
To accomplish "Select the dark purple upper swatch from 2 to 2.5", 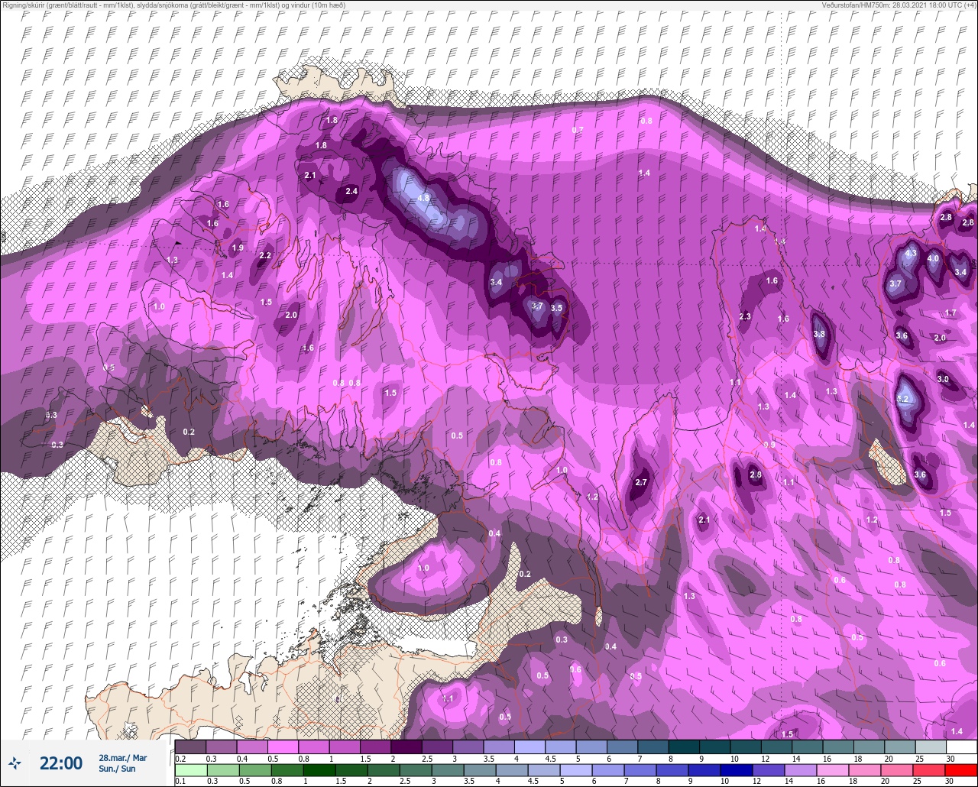I will tap(406, 747).
